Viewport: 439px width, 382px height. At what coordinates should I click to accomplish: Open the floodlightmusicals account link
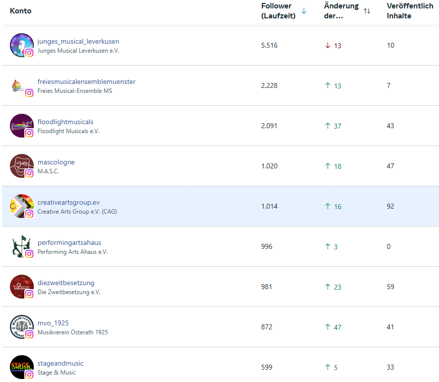pyautogui.click(x=65, y=122)
